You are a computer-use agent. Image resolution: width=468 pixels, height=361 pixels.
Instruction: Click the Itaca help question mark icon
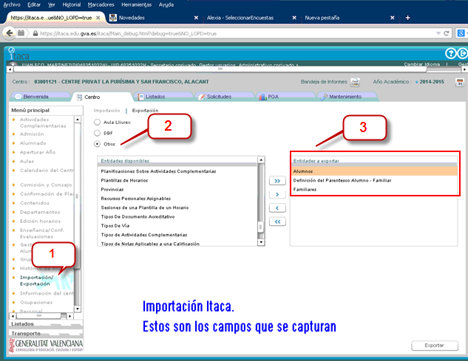pyautogui.click(x=451, y=53)
